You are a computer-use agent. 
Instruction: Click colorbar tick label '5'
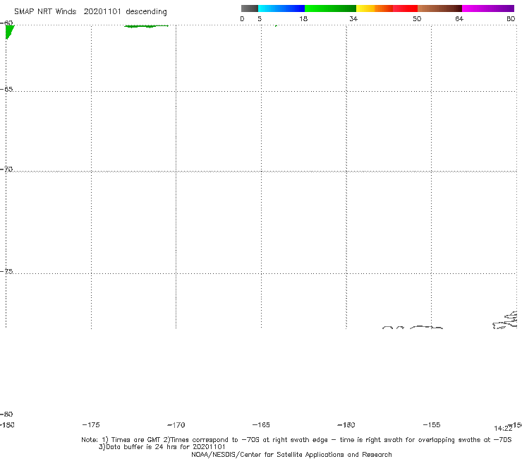tap(260, 18)
